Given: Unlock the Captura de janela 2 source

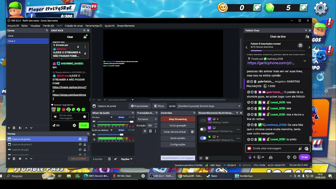Looking at the screenshot, I should [85, 144].
